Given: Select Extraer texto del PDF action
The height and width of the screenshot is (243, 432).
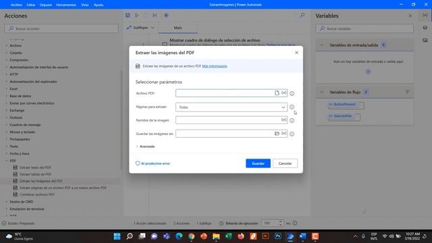Looking at the screenshot, I should (x=35, y=167).
